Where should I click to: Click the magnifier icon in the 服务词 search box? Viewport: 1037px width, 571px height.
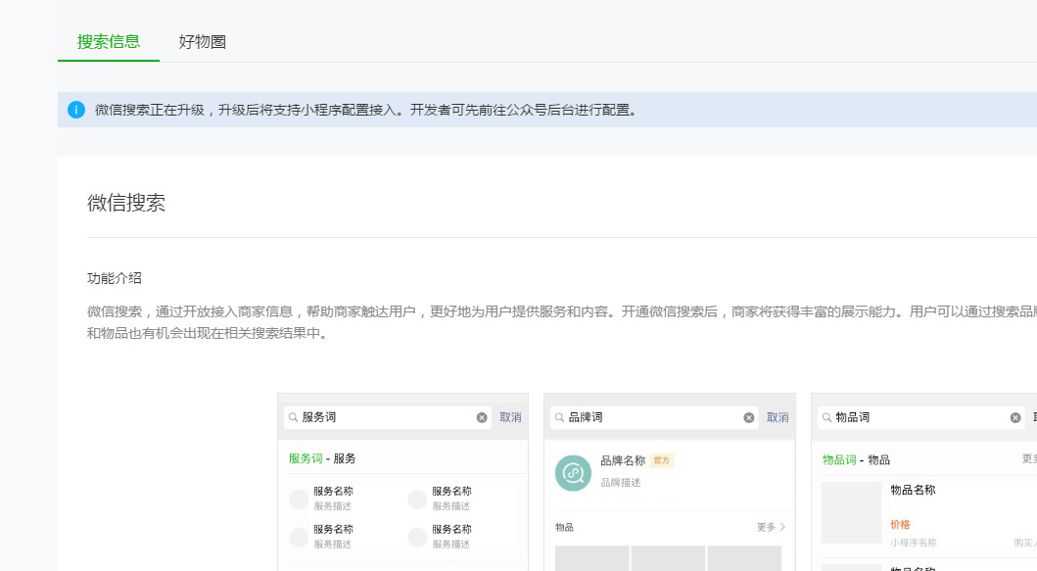point(293,417)
